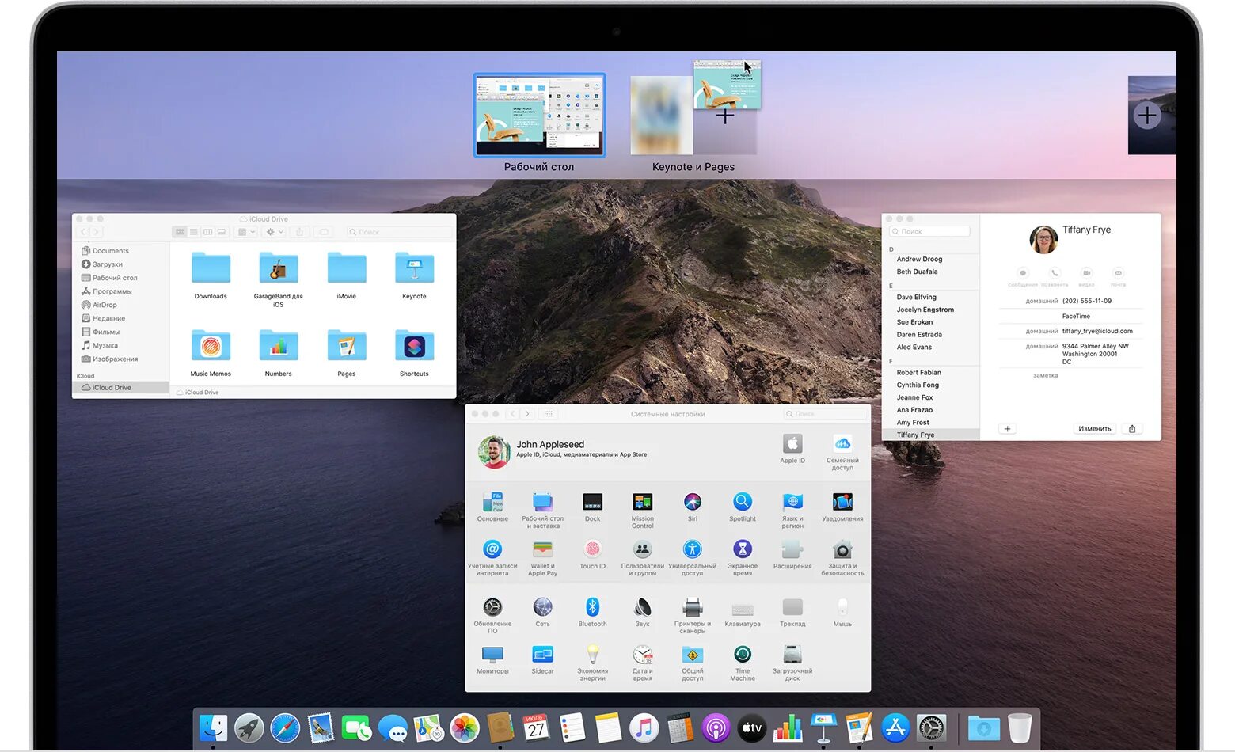Open Bluetooth preferences
This screenshot has height=752, width=1235.
[592, 613]
